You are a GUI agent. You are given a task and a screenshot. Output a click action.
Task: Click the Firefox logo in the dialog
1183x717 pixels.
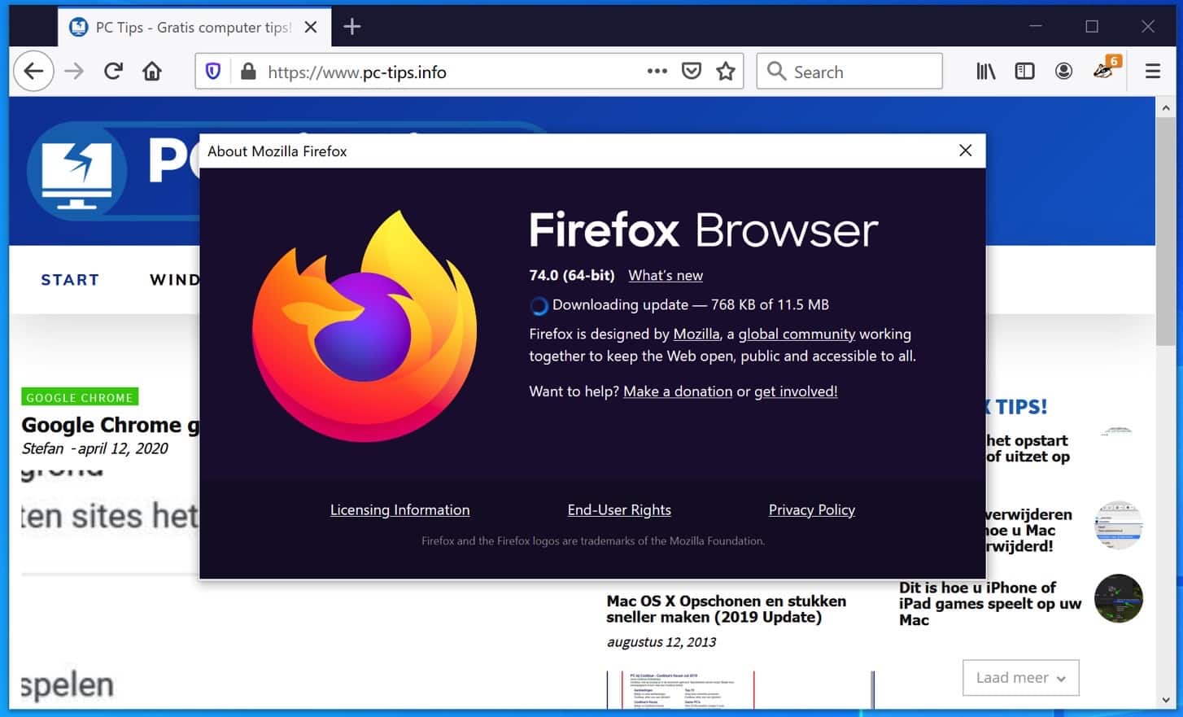coord(364,326)
